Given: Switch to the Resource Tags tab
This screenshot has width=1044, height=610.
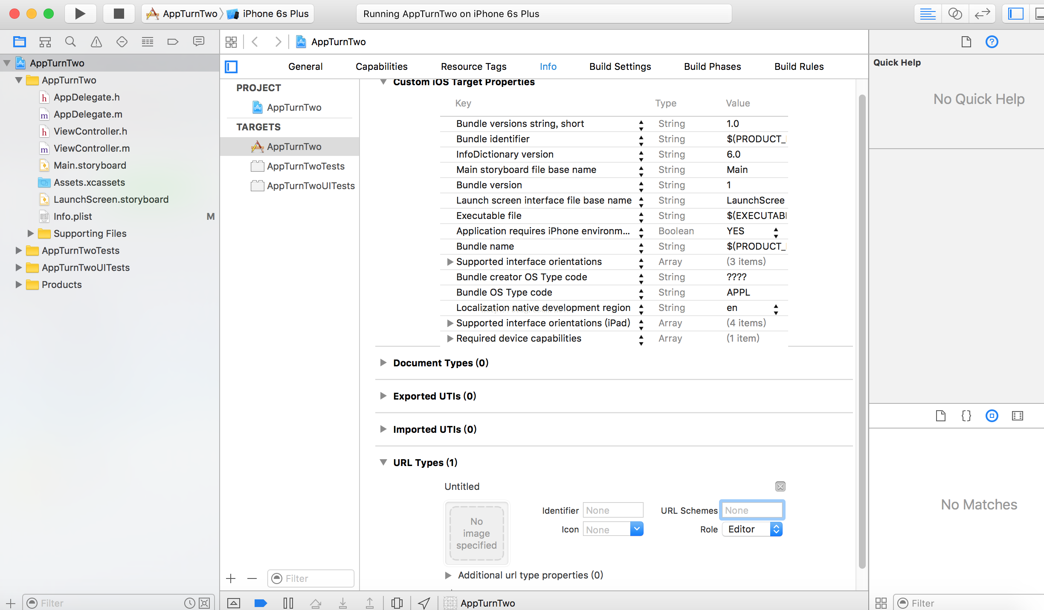Looking at the screenshot, I should click(474, 66).
